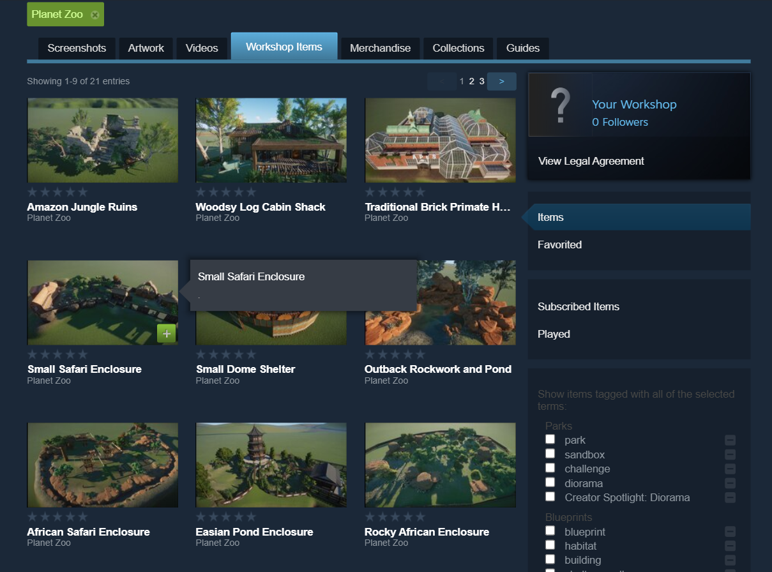Exclude Creator Spotlight: Diorama tag with minus icon

tap(730, 497)
